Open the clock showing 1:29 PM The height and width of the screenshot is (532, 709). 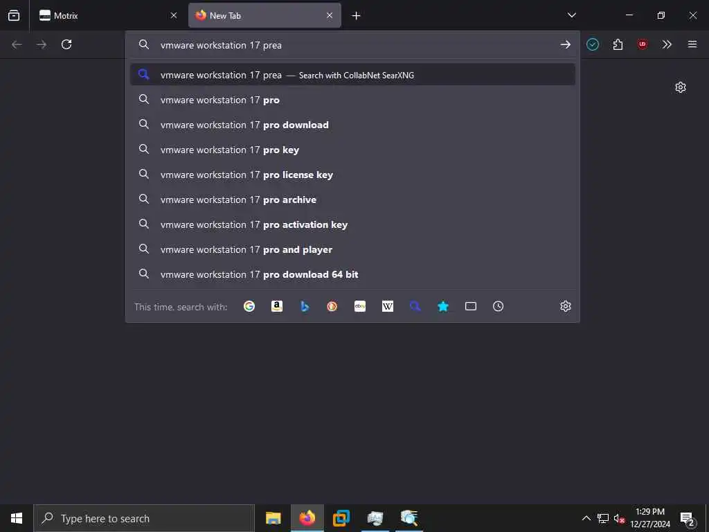[650, 518]
